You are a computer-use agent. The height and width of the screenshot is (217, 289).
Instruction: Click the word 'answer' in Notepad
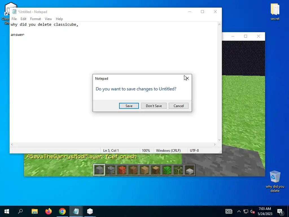pyautogui.click(x=17, y=35)
